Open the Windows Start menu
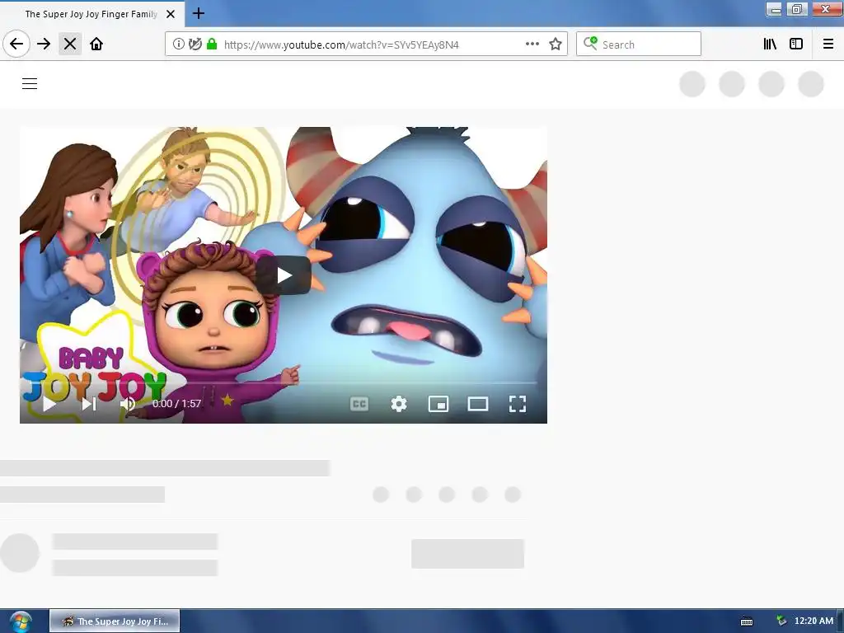The image size is (844, 633). pyautogui.click(x=21, y=621)
